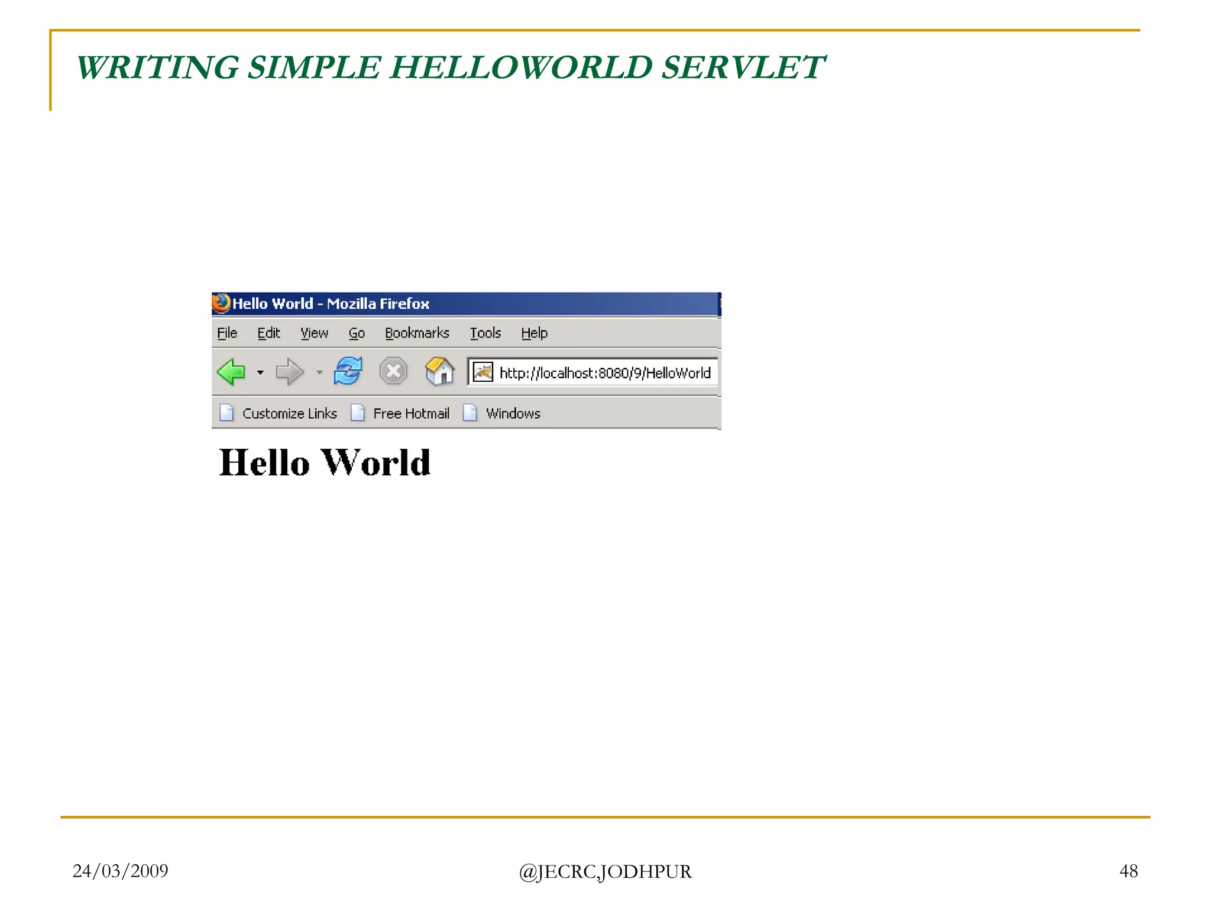This screenshot has width=1211, height=908.
Task: Open the Tools menu
Action: tap(485, 333)
